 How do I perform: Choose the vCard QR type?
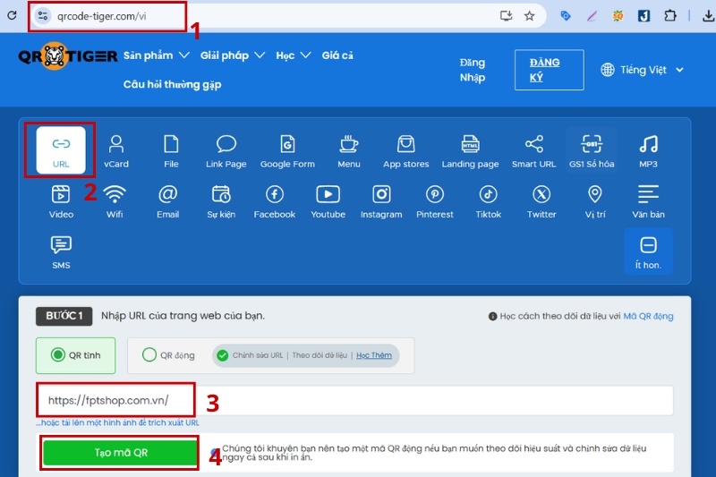[116, 151]
